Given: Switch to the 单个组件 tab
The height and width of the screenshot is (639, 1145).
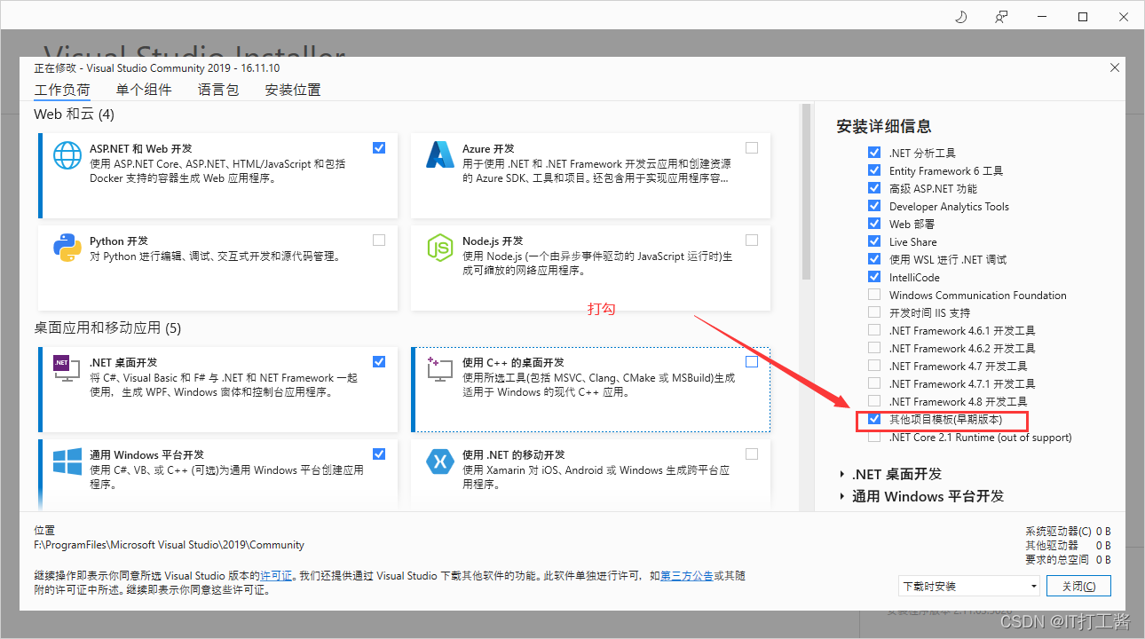Looking at the screenshot, I should [x=144, y=90].
